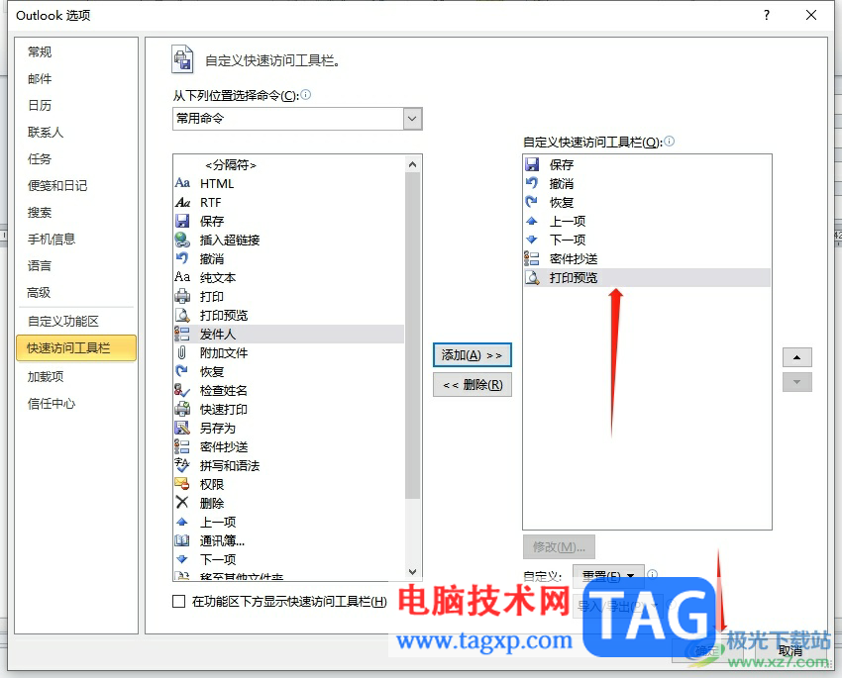The width and height of the screenshot is (842, 678).
Task: Select the <分隔符> separator entry
Action: click(231, 164)
